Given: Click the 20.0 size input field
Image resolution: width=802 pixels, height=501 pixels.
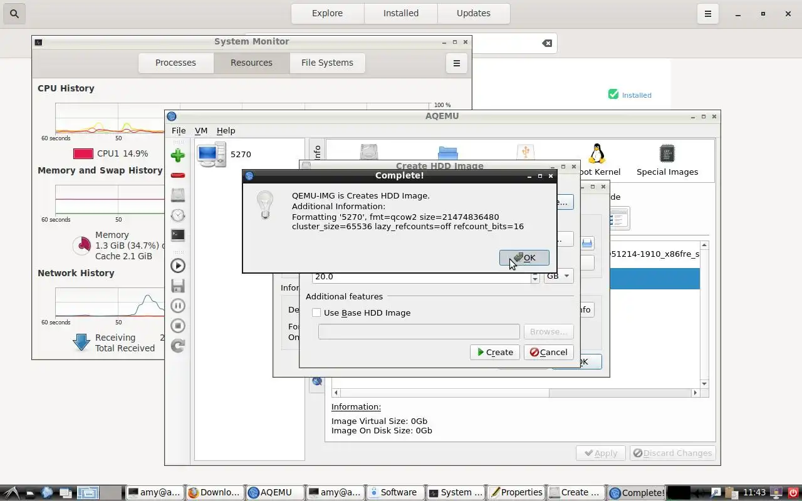Looking at the screenshot, I should (x=421, y=276).
